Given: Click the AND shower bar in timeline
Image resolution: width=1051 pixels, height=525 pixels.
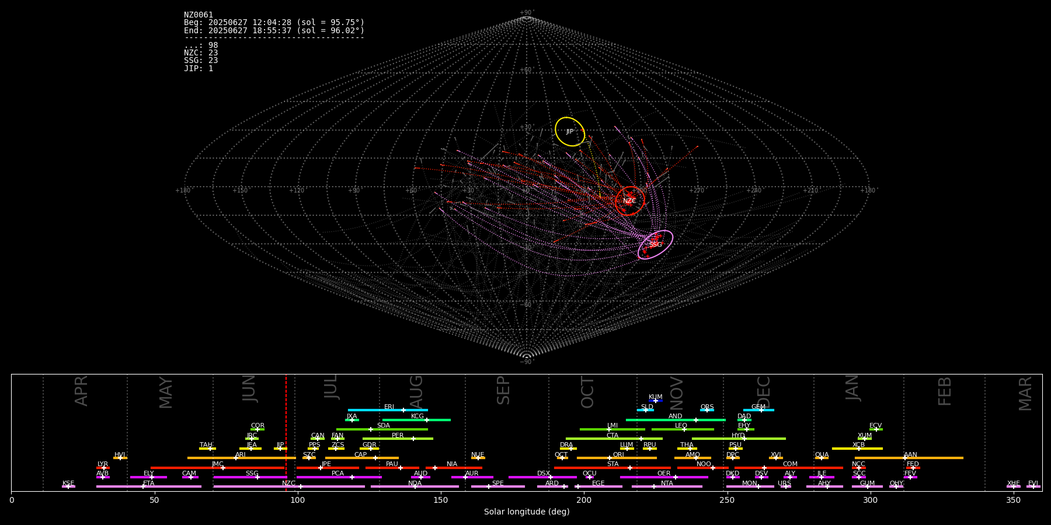Looking at the screenshot, I should (x=676, y=420).
